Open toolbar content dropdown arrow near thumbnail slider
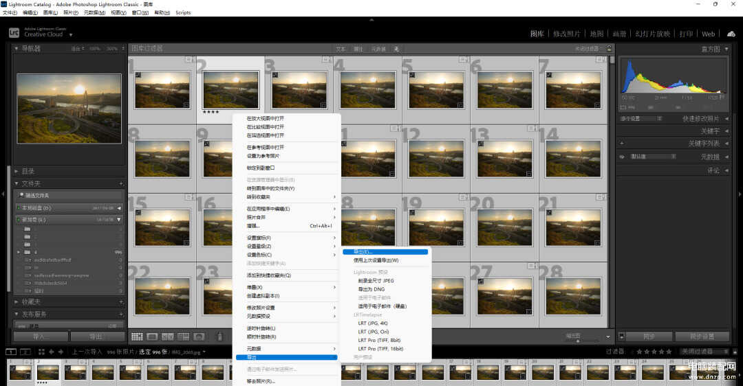Image resolution: width=743 pixels, height=386 pixels. point(608,337)
